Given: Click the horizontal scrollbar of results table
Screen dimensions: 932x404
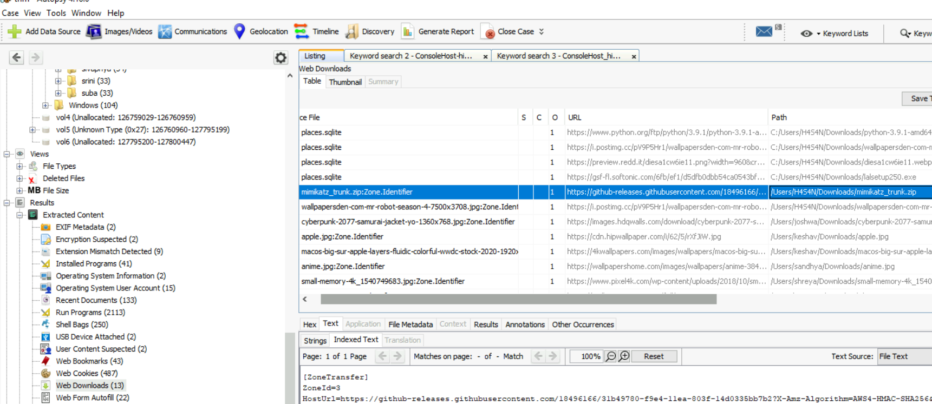Looking at the screenshot, I should coord(518,300).
